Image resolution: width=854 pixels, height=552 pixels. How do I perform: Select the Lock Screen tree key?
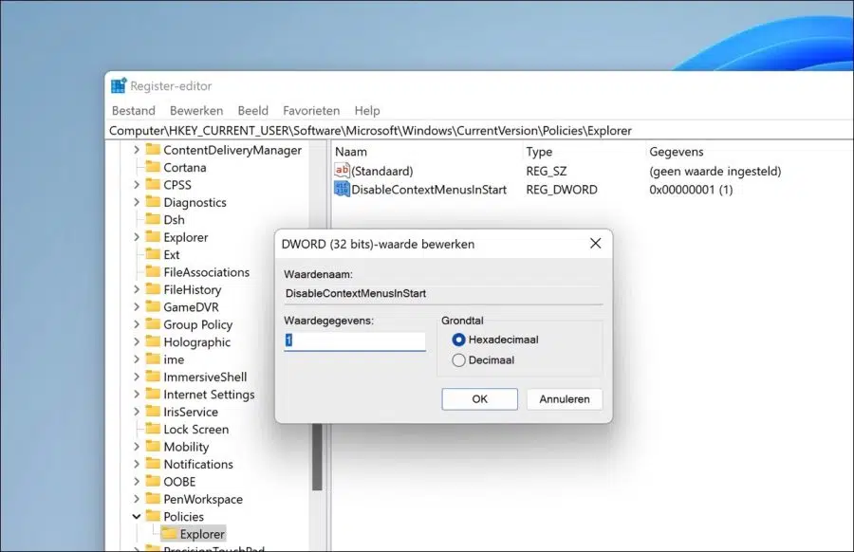[x=196, y=429]
